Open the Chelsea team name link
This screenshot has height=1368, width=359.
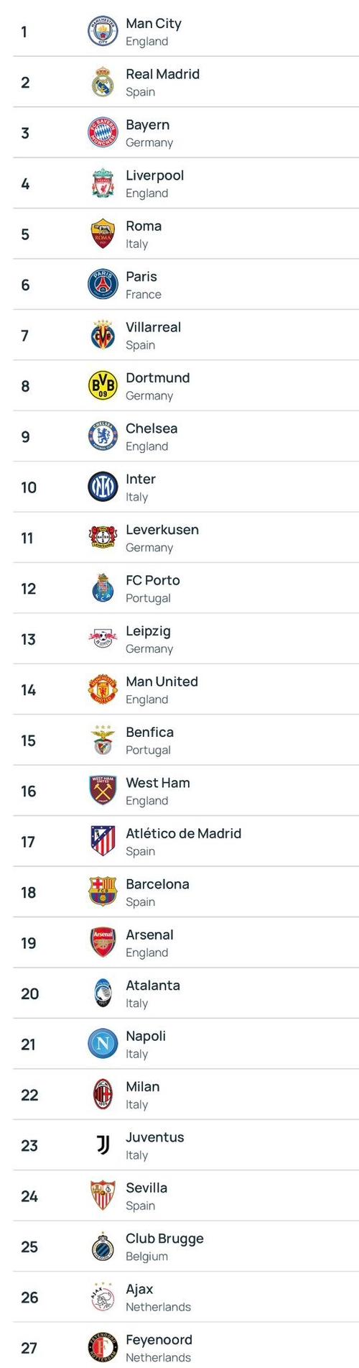(151, 428)
